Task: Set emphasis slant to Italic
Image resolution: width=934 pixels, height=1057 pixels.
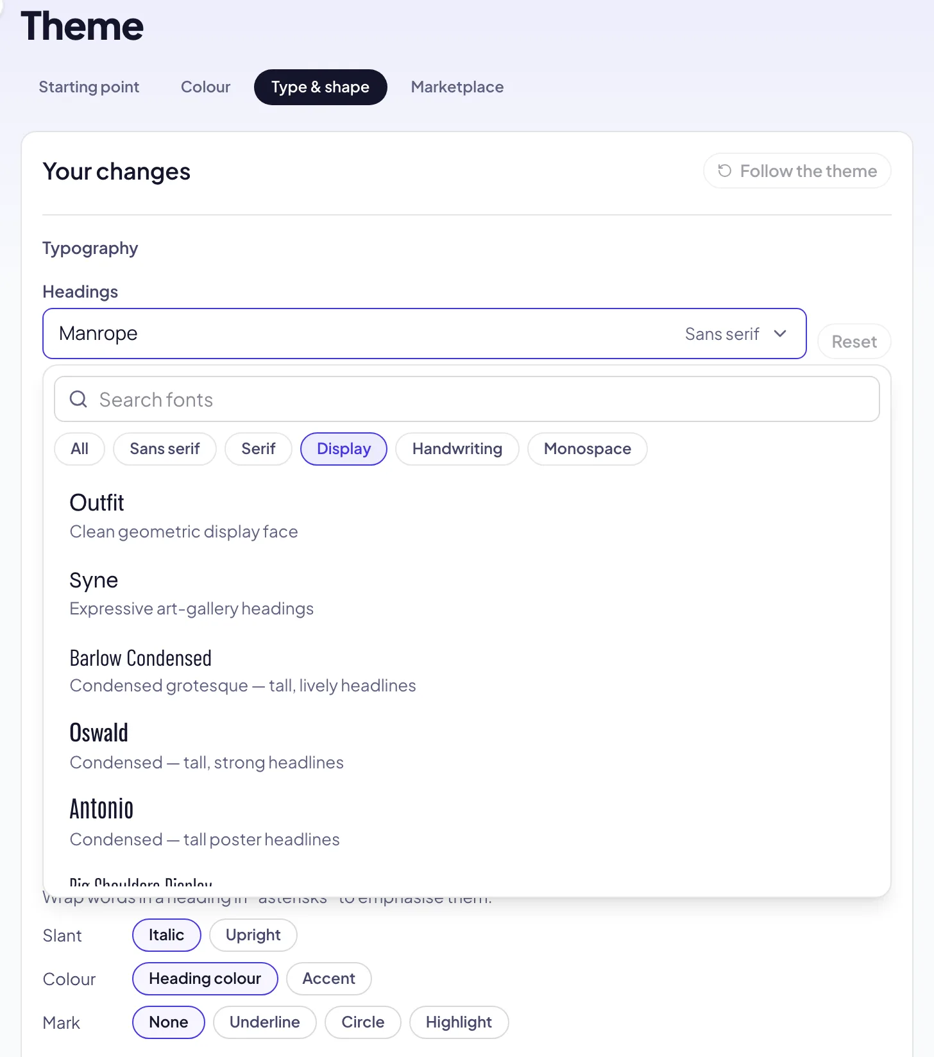Action: (x=167, y=935)
